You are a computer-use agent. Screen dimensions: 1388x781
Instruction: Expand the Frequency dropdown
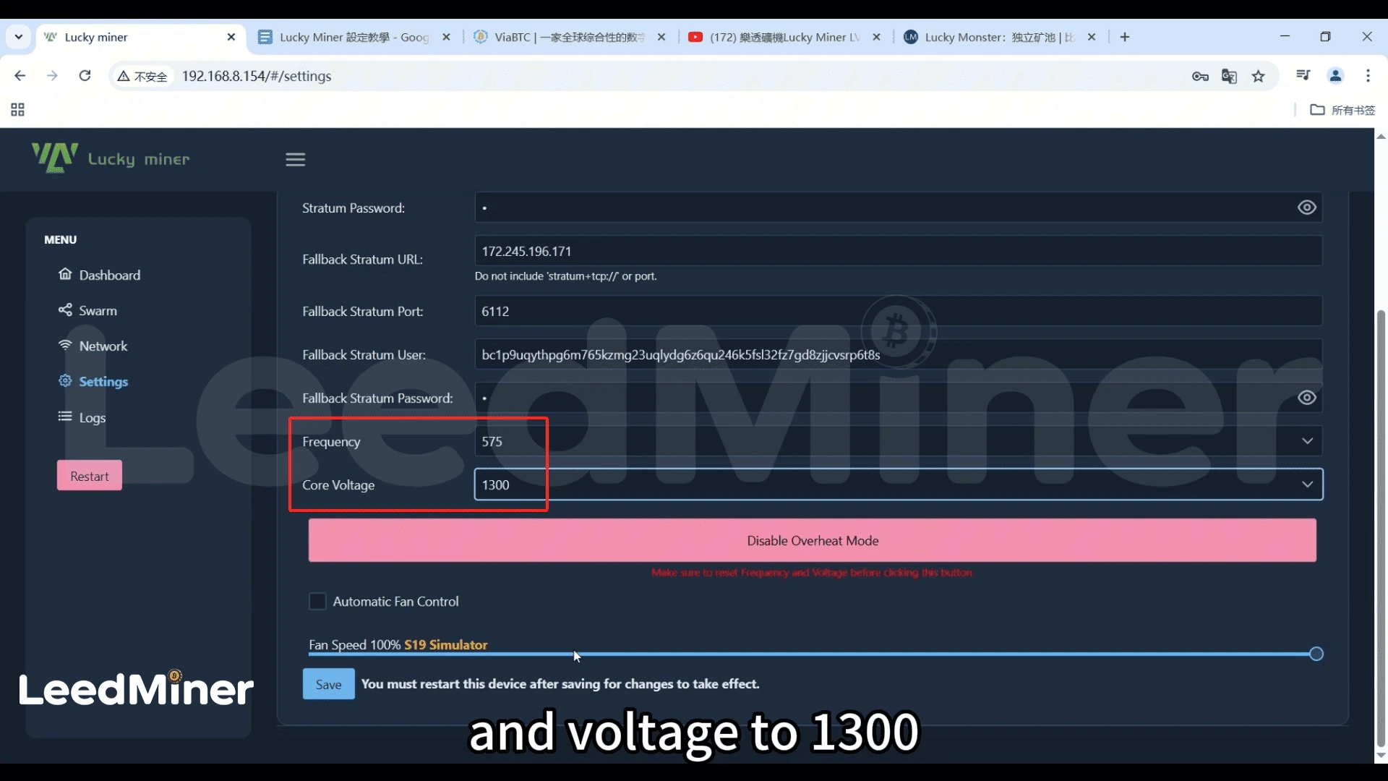click(1307, 441)
